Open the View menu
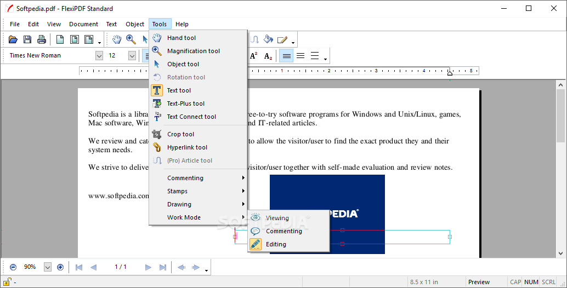This screenshot has width=567, height=288. 54,24
